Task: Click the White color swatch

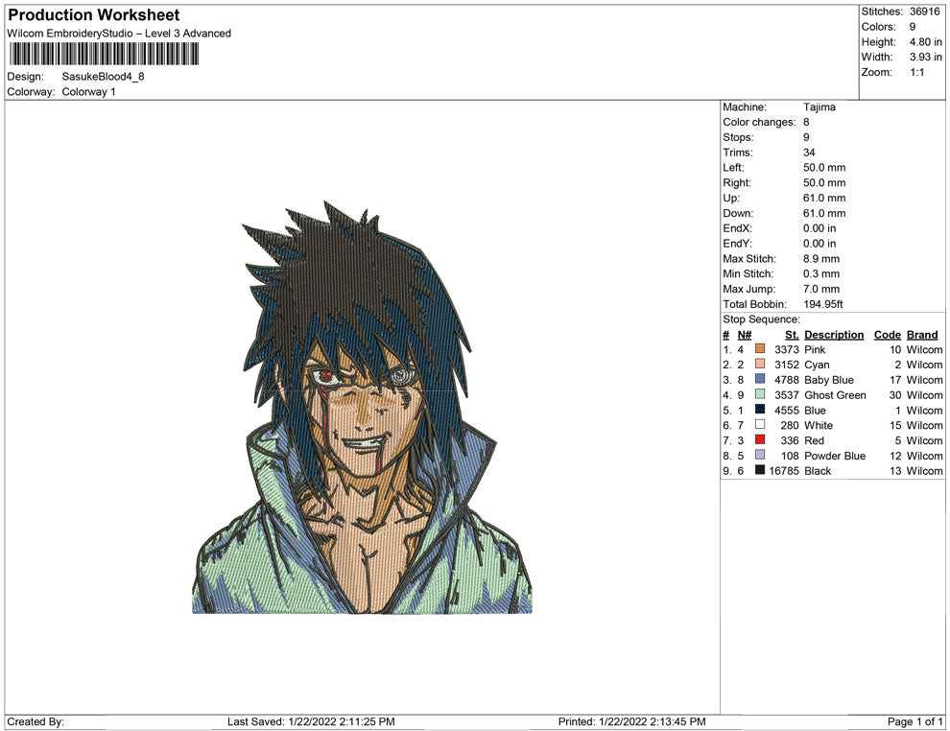Action: click(760, 425)
